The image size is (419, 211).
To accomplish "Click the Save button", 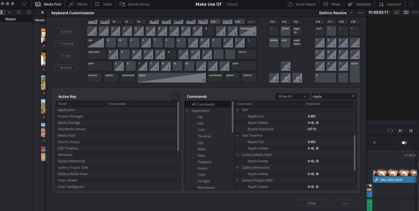I will click(x=345, y=203).
